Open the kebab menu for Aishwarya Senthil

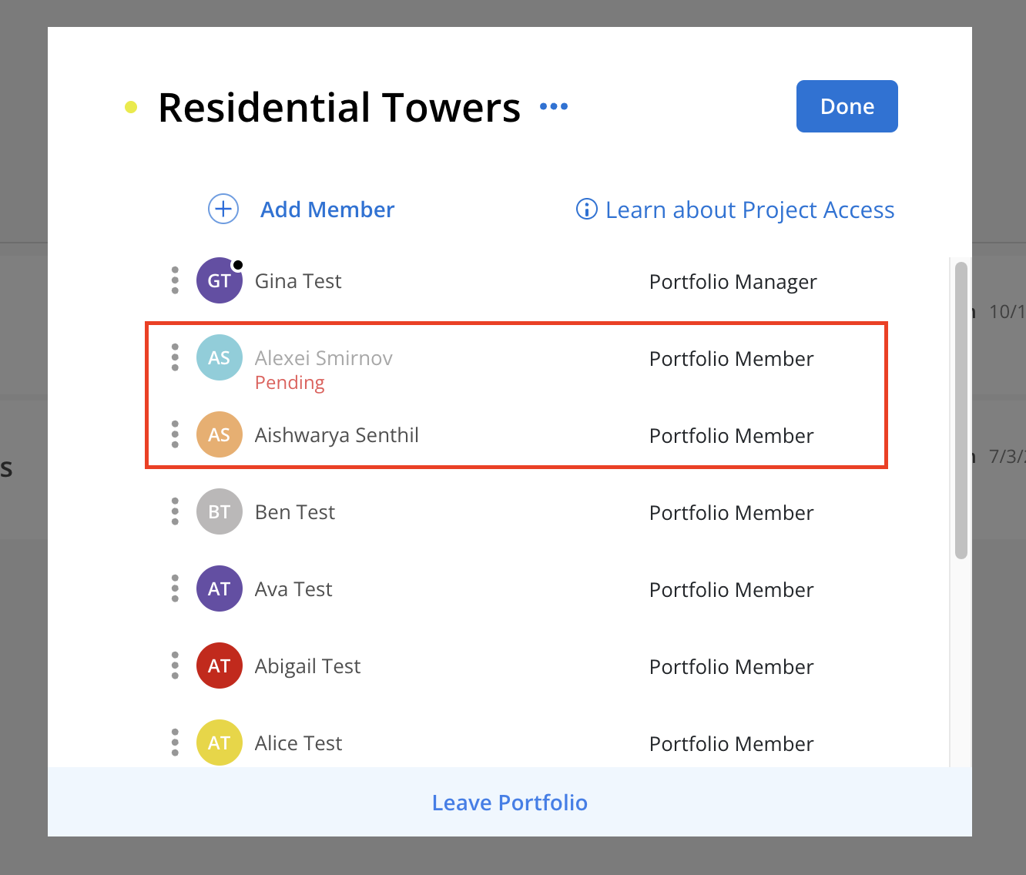(175, 434)
